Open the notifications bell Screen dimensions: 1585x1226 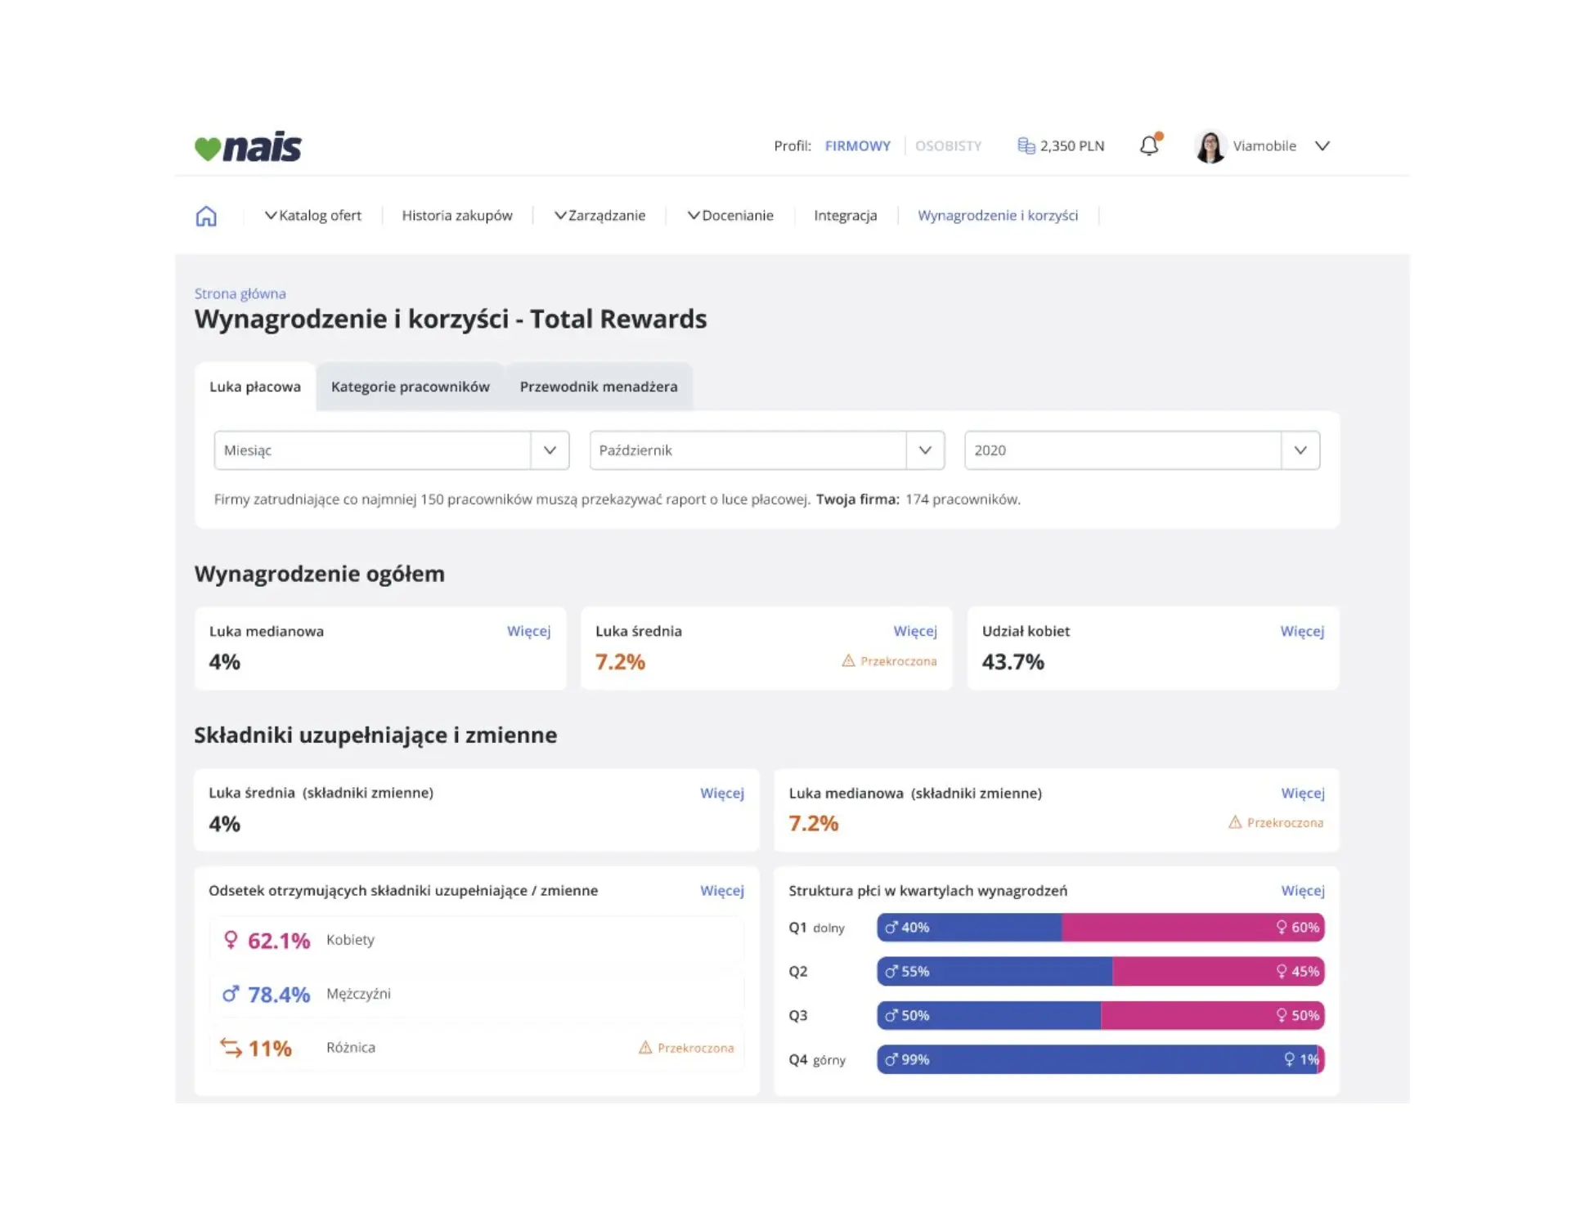click(x=1149, y=145)
